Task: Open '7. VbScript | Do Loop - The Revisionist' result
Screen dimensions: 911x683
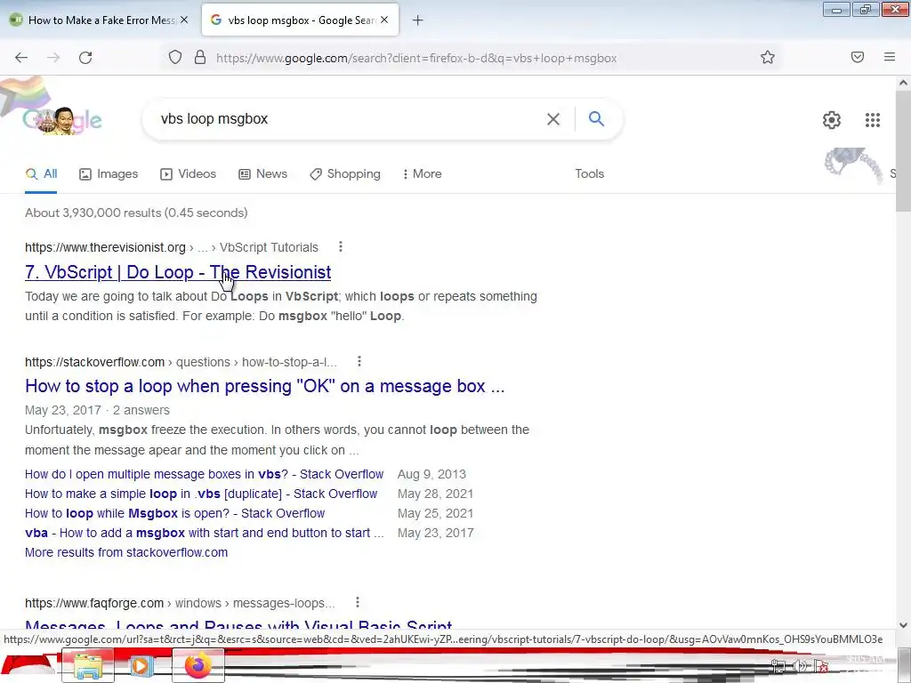Action: coord(178,272)
